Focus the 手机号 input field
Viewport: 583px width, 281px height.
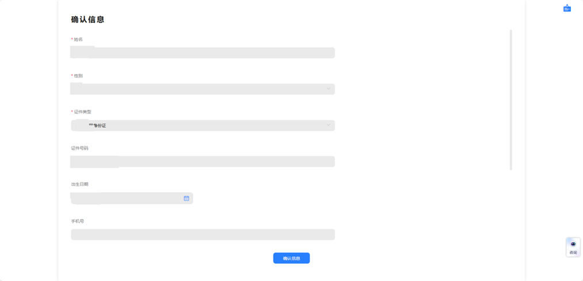pos(203,234)
